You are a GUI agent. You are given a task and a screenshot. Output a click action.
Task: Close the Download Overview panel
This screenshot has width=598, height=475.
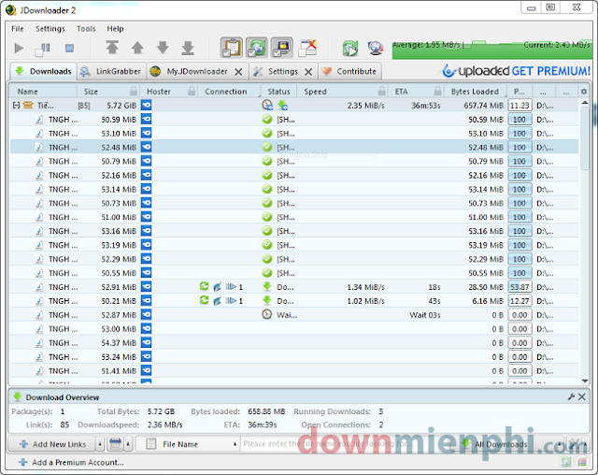coord(582,396)
